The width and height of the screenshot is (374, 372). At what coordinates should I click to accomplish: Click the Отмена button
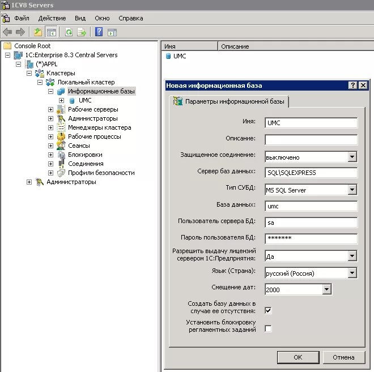[343, 357]
